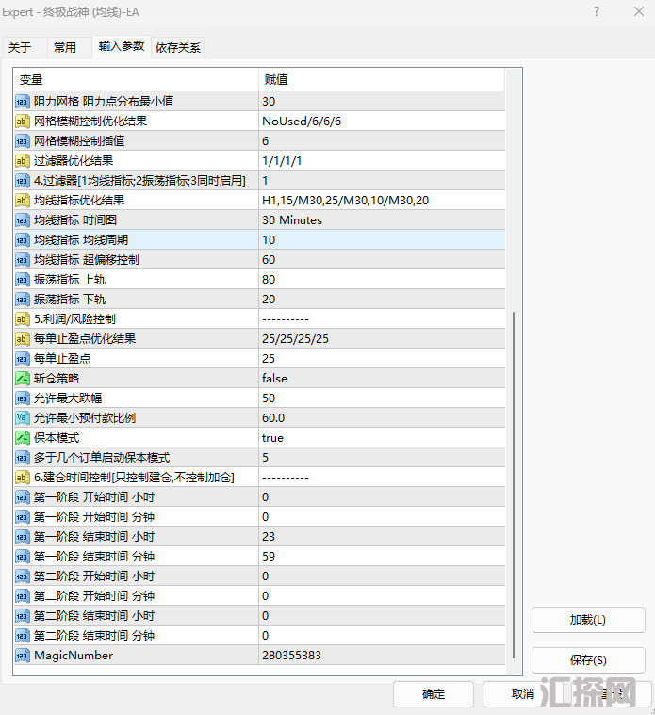
Task: Click the help question mark in title bar
Action: coord(596,12)
